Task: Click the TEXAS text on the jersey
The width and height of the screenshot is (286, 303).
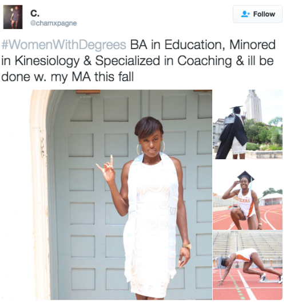Action: (x=245, y=200)
